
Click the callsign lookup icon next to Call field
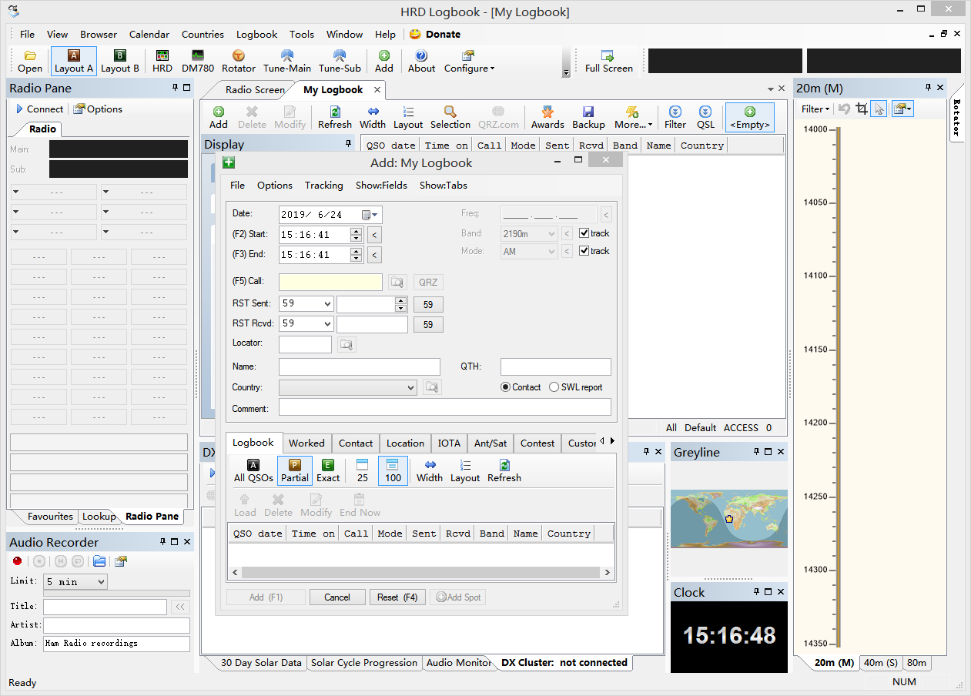(x=397, y=283)
